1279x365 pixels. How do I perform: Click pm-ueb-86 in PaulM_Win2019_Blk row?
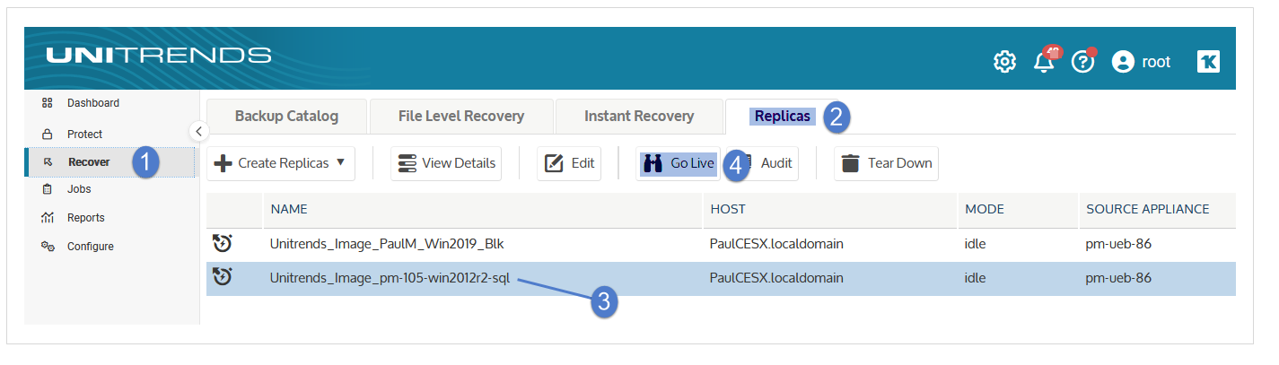[1118, 244]
